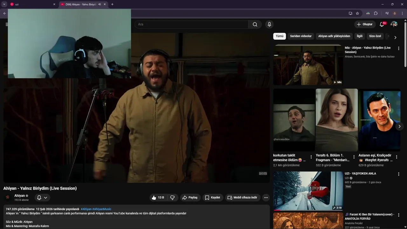This screenshot has width=407, height=229.
Task: Show more filter chips with right arrow
Action: pos(395,37)
